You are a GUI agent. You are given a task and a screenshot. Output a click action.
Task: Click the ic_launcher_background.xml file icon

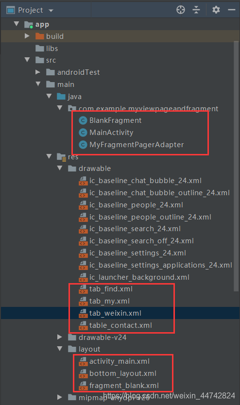[83, 277]
